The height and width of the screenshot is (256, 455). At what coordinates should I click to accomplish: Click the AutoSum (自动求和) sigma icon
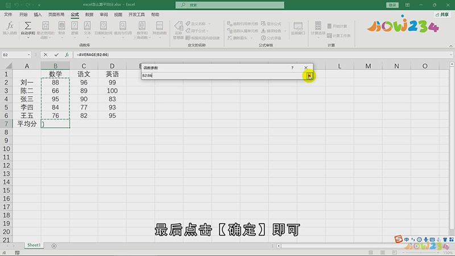pyautogui.click(x=28, y=26)
